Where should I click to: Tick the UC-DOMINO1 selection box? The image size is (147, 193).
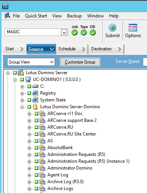pyautogui.click(x=22, y=79)
